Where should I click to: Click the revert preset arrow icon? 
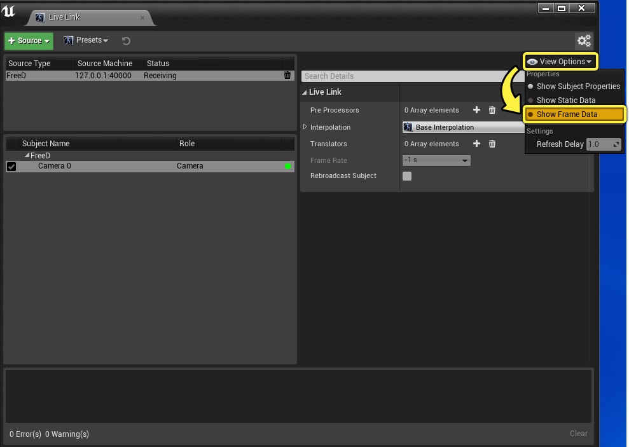pyautogui.click(x=126, y=41)
